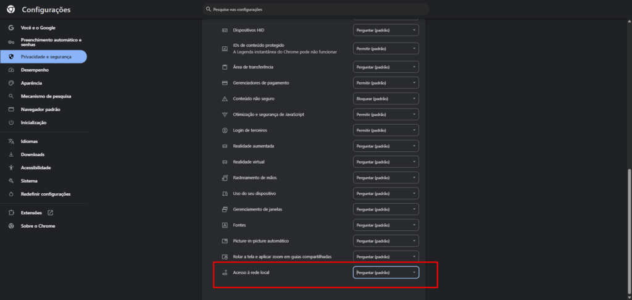632x300 pixels.
Task: Open Sobre o Chrome page
Action: pyautogui.click(x=38, y=226)
